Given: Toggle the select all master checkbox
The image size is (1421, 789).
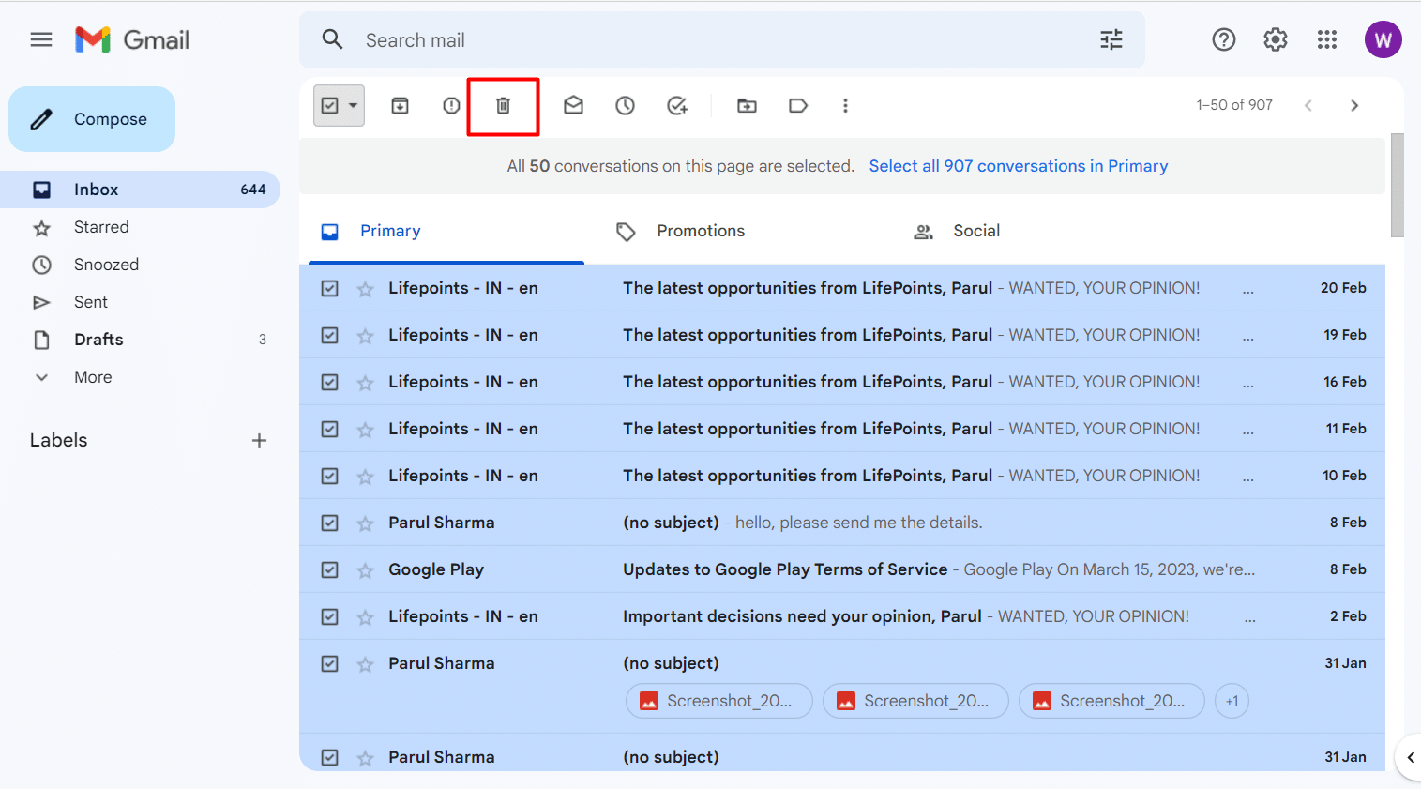Looking at the screenshot, I should 330,106.
